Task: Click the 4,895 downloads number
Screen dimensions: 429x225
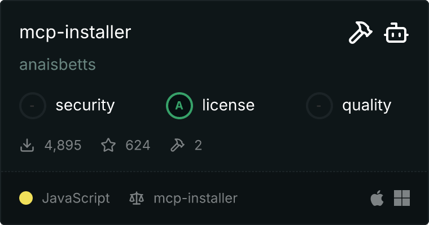Action: [63, 145]
